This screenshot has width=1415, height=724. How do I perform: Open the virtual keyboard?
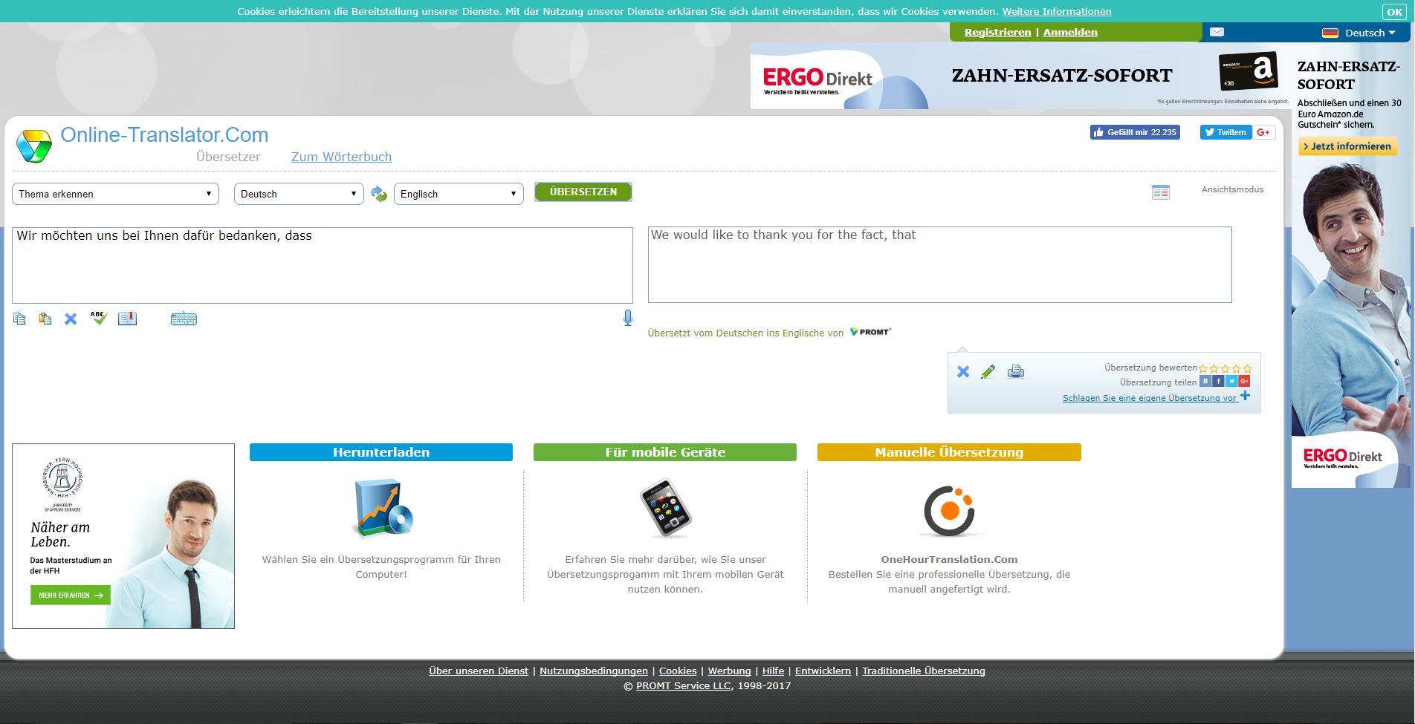(184, 319)
